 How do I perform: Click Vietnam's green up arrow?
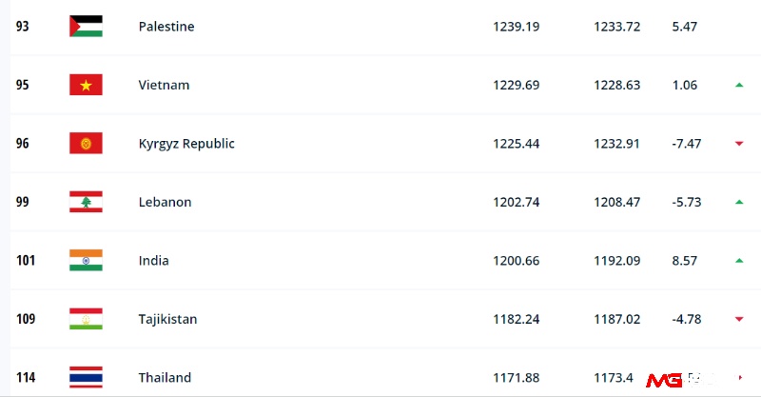click(x=739, y=85)
